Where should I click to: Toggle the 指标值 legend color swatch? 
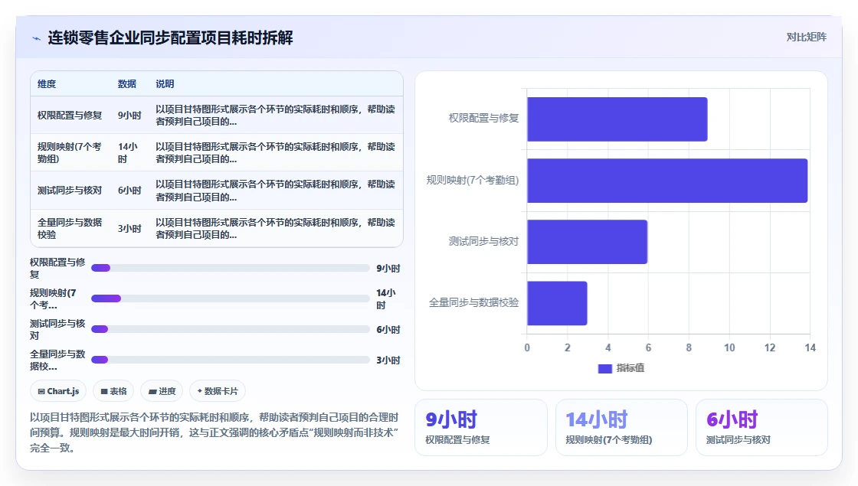point(604,368)
